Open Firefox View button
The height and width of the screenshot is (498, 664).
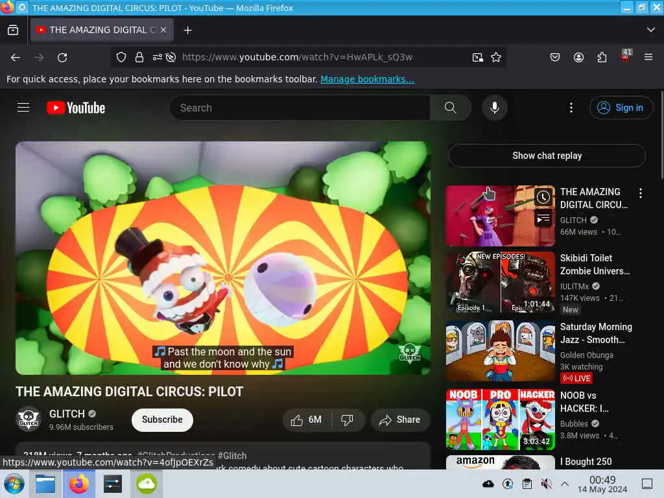(x=13, y=30)
